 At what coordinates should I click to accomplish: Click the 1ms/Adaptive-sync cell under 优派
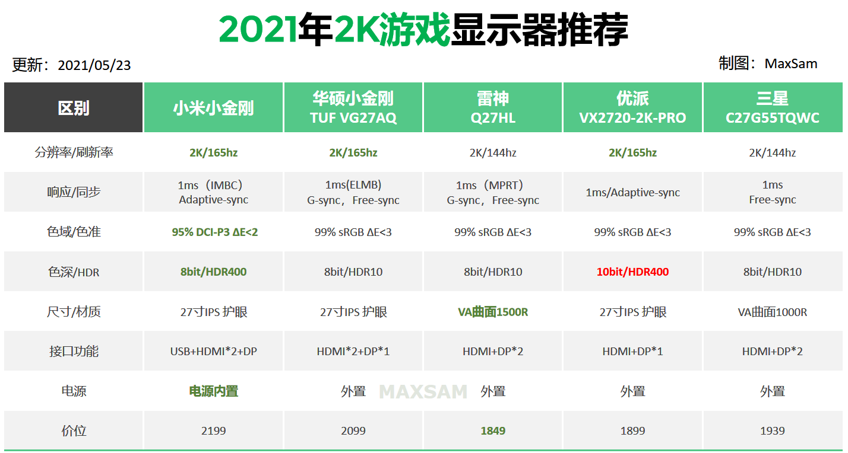632,192
